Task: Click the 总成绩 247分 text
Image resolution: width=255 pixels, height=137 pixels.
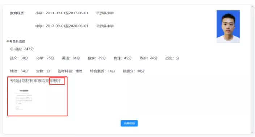Action: pyautogui.click(x=22, y=49)
